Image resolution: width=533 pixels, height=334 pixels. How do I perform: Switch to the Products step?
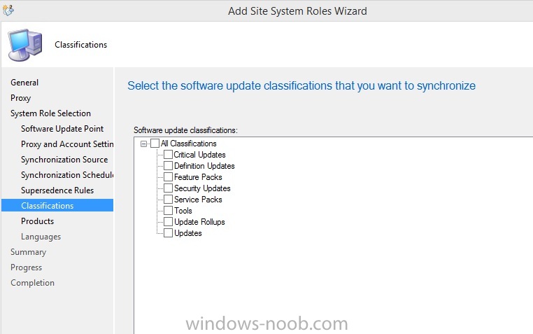(x=37, y=221)
